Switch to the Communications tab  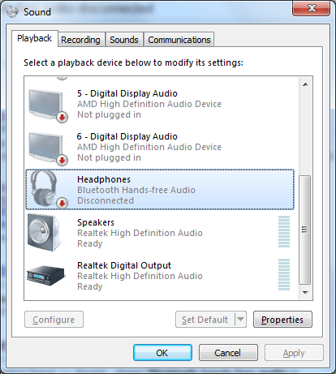(x=179, y=40)
